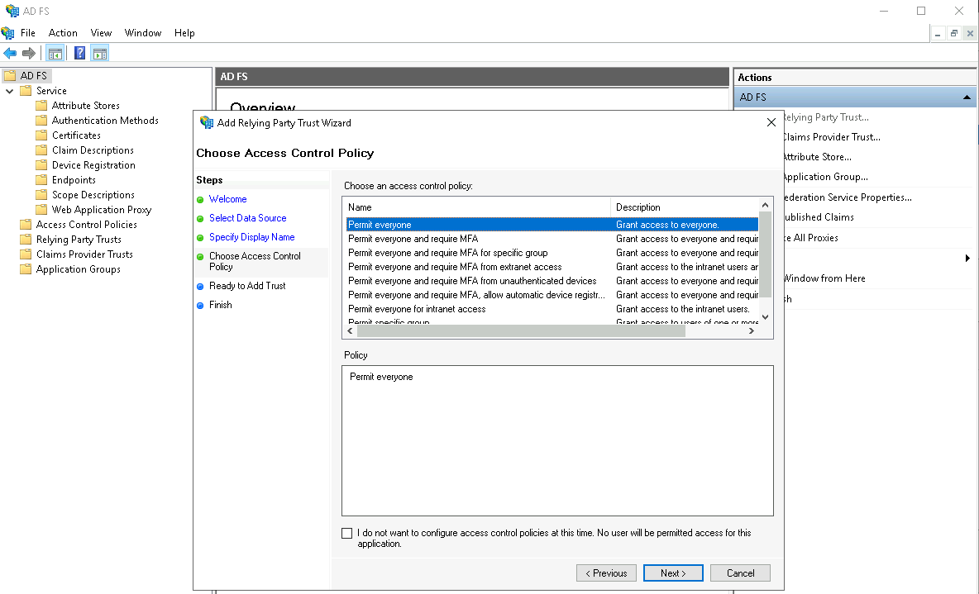The image size is (979, 594).
Task: Click the Forward arrow toolbar icon
Action: coord(29,54)
